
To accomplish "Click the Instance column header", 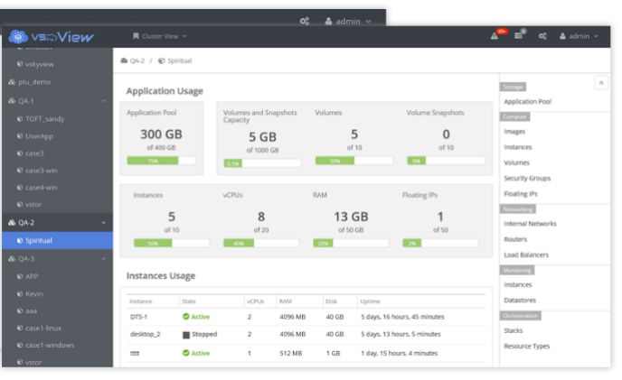I will coord(140,301).
